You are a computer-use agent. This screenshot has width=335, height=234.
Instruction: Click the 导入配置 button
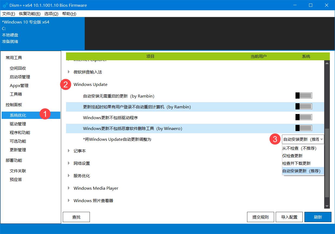coord(289,217)
